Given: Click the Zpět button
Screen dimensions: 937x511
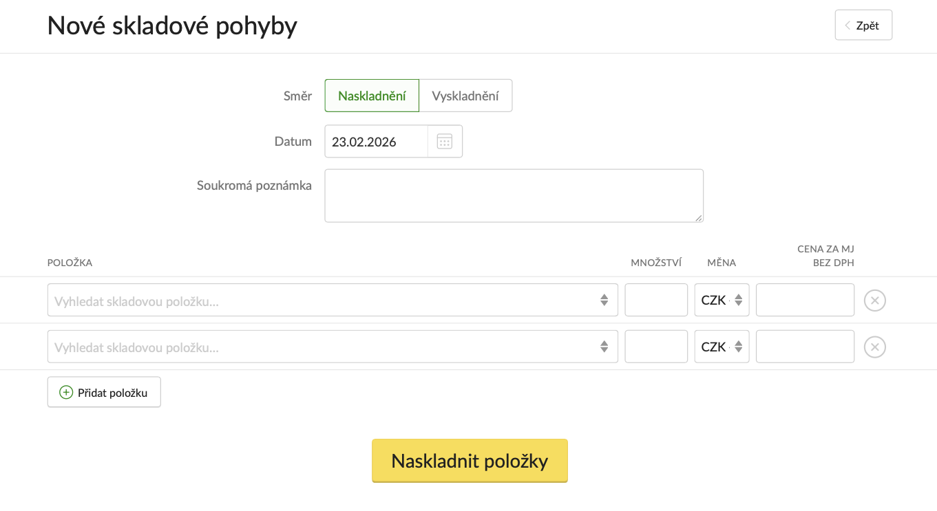Looking at the screenshot, I should (863, 25).
